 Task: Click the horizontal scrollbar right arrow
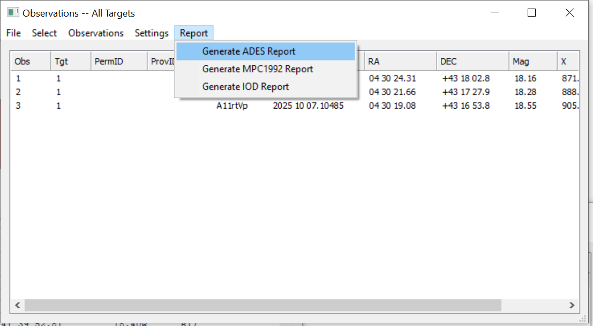pos(572,305)
